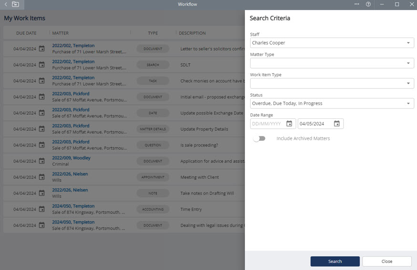Open calendar picker for 04/05/2024 end date
The height and width of the screenshot is (270, 417).
(x=337, y=124)
